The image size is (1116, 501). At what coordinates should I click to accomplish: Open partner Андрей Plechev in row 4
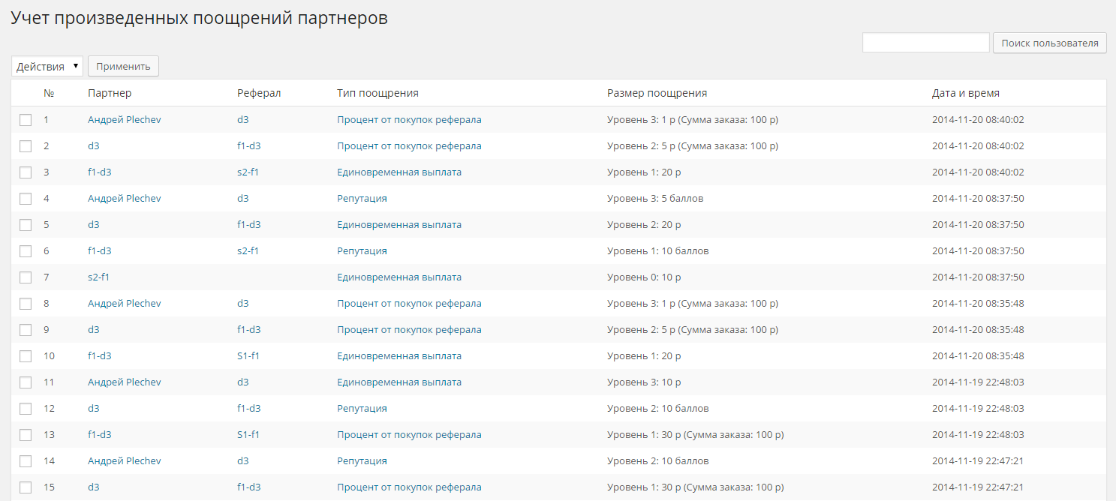(x=124, y=199)
